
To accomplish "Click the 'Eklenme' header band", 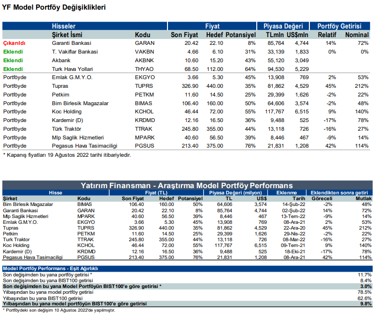I will point(287,193).
